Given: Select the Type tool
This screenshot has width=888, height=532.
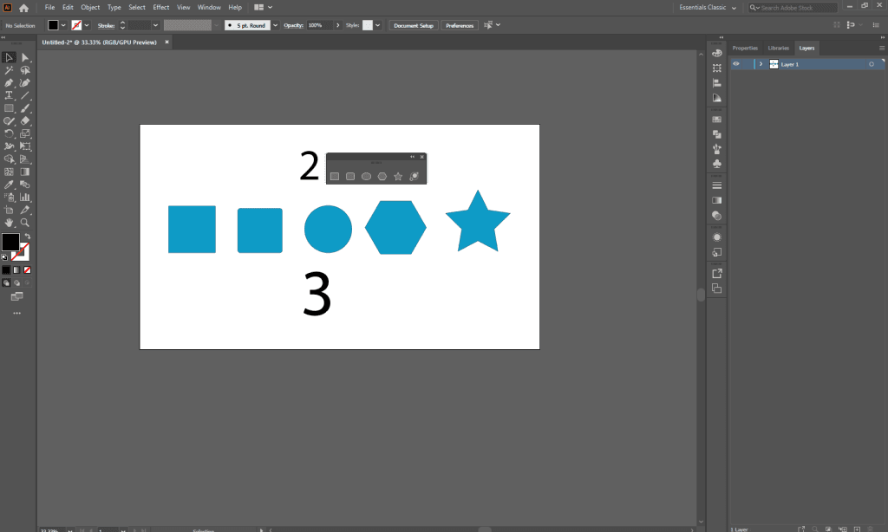Looking at the screenshot, I should (x=9, y=95).
